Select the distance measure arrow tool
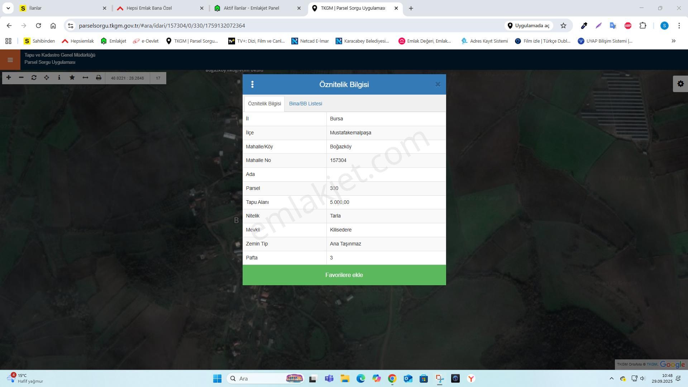688x387 pixels. 85,78
